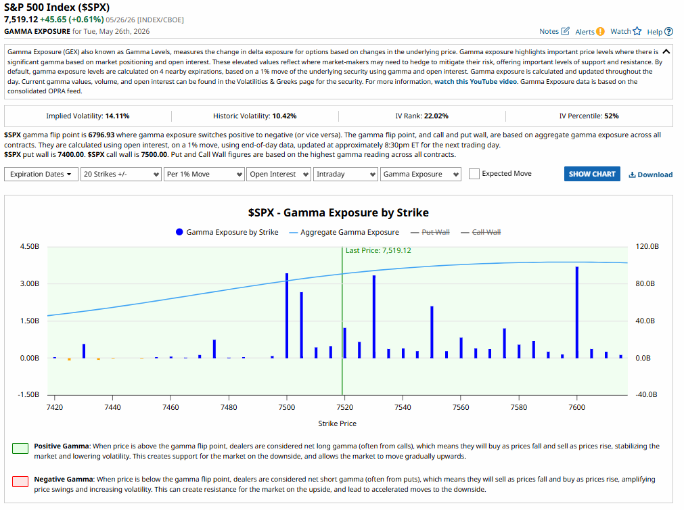Click the S&P 500 Index ($SPX) heading

[57, 7]
